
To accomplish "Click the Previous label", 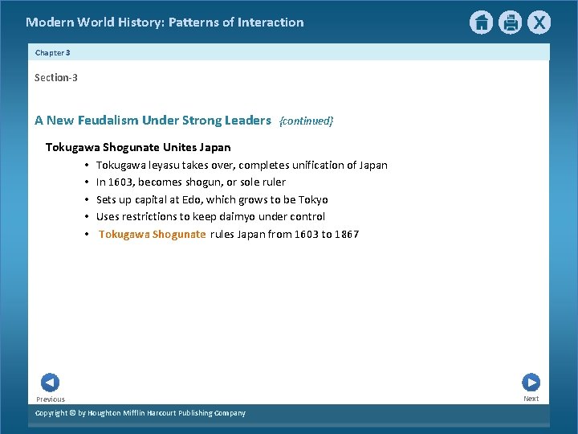I will click(51, 399).
